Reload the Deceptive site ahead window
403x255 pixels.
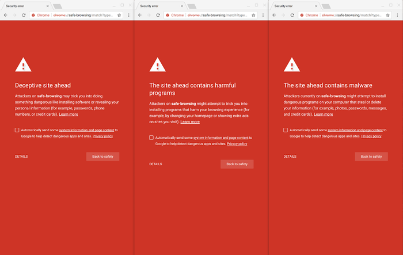click(24, 15)
